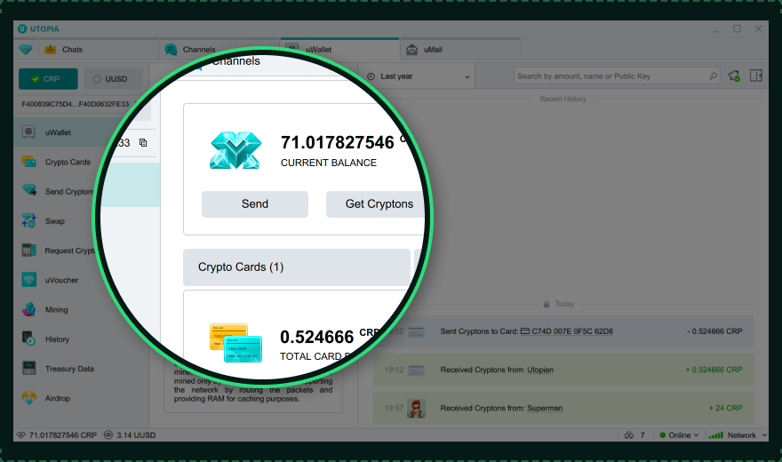The height and width of the screenshot is (462, 782).
Task: Open the History icon in sidebar
Action: pyautogui.click(x=29, y=339)
